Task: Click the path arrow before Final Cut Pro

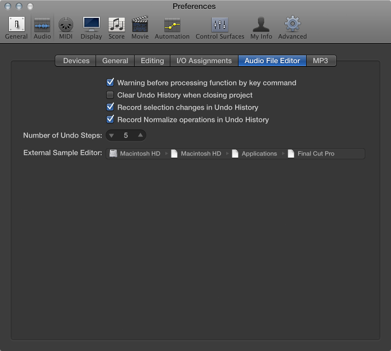Action: [283, 153]
